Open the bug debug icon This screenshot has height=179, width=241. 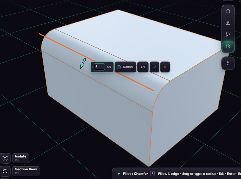tap(228, 63)
